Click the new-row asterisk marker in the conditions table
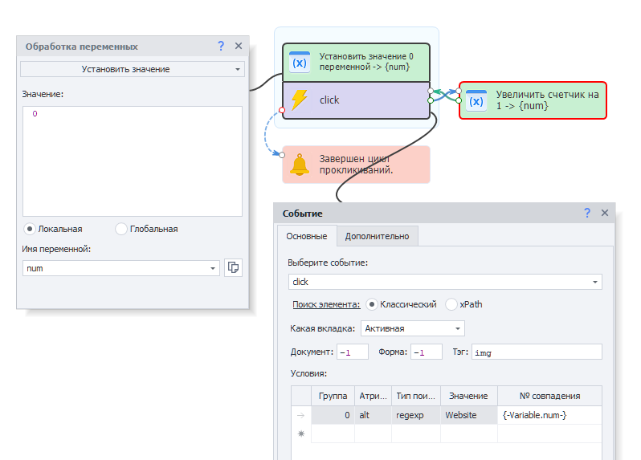641x460 pixels. (x=301, y=434)
